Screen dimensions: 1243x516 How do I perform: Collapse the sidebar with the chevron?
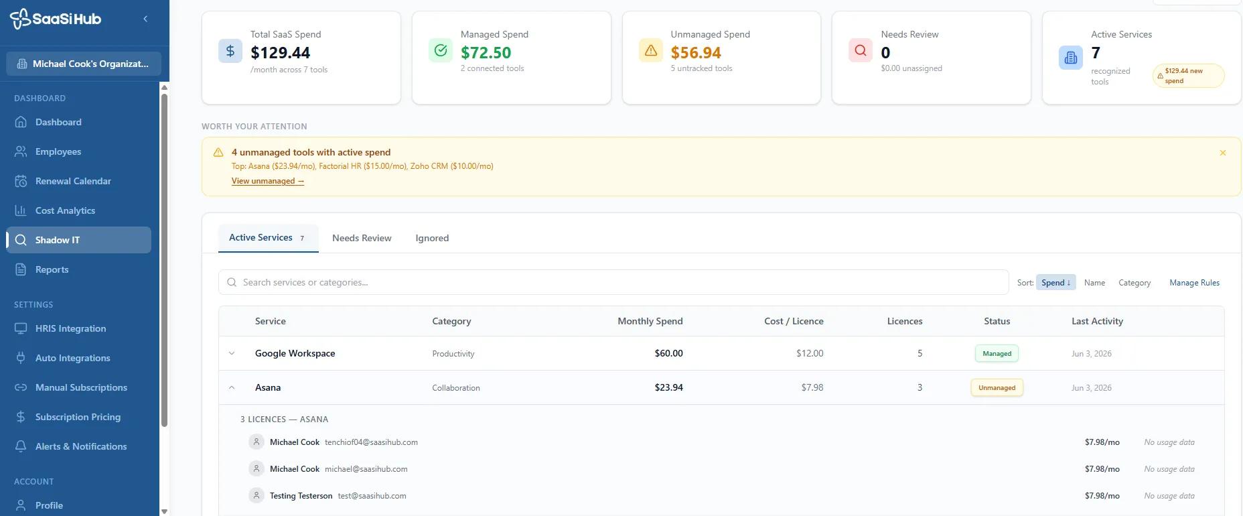click(x=145, y=19)
